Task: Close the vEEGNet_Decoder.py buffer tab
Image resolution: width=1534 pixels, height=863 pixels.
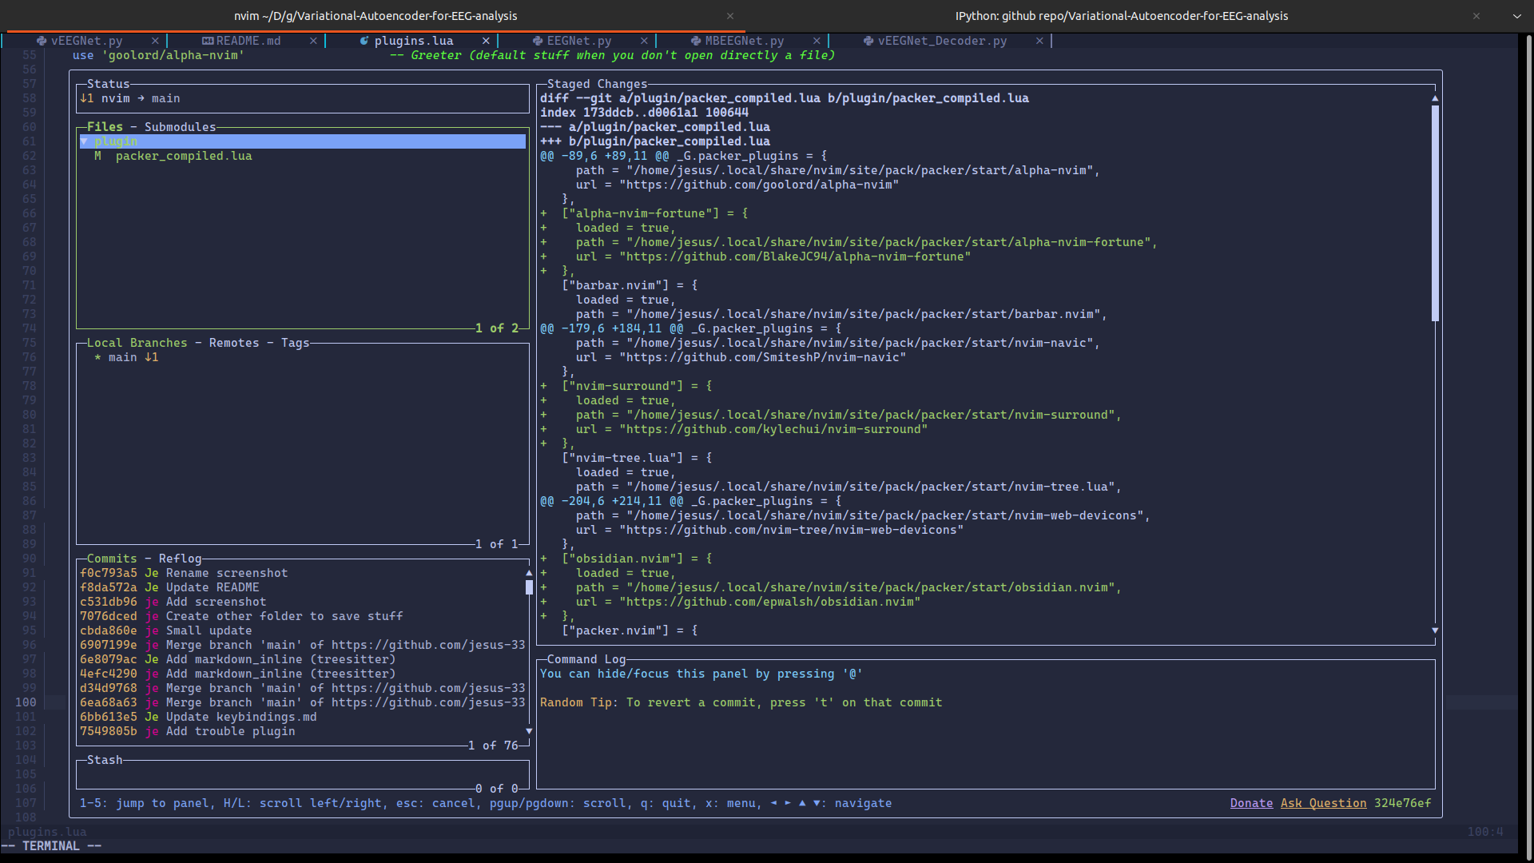Action: [1039, 41]
